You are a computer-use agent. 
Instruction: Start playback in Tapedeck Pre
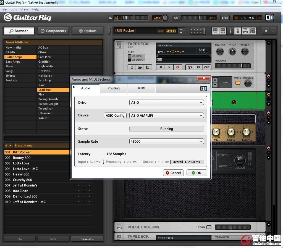tap(169, 67)
